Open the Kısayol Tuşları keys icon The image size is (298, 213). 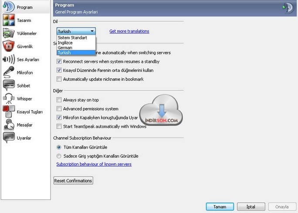pyautogui.click(x=9, y=112)
